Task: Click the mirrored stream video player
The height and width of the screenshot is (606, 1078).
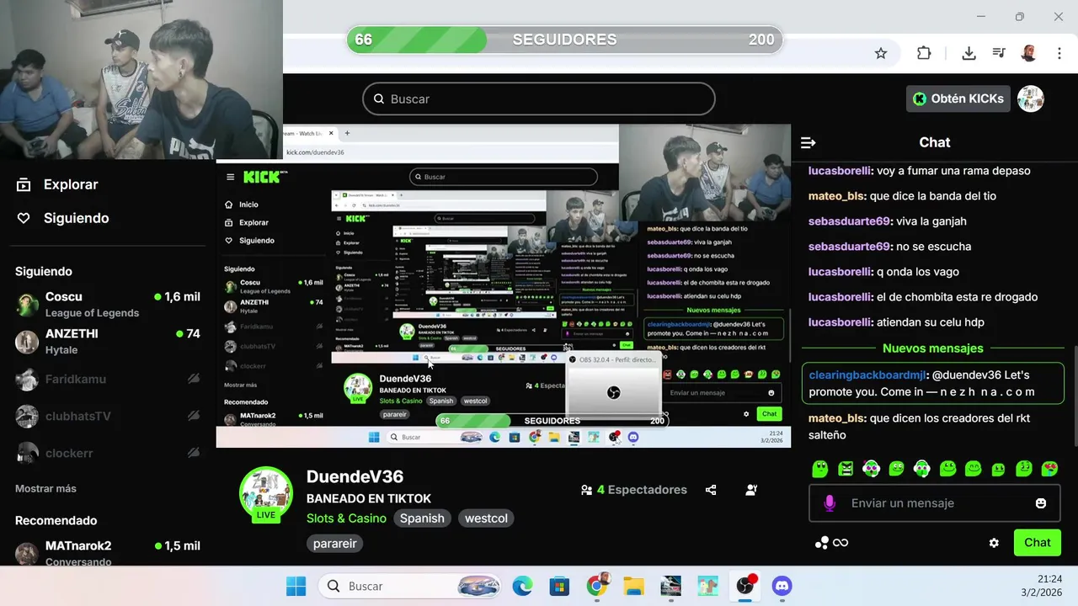Action: click(x=503, y=286)
